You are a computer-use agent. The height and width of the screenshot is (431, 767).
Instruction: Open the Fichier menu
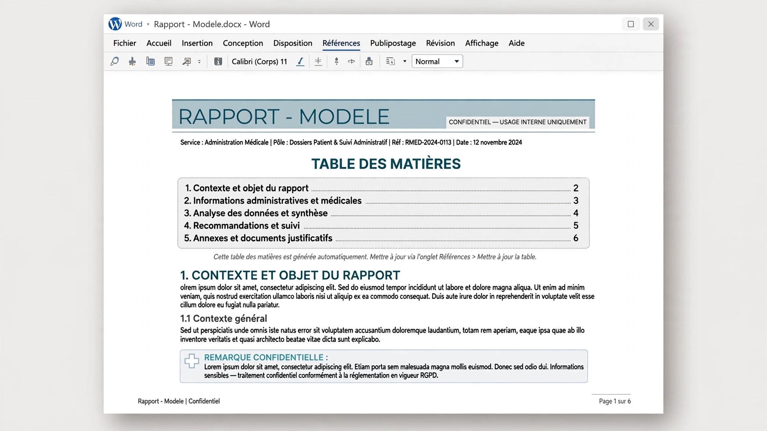click(x=125, y=43)
